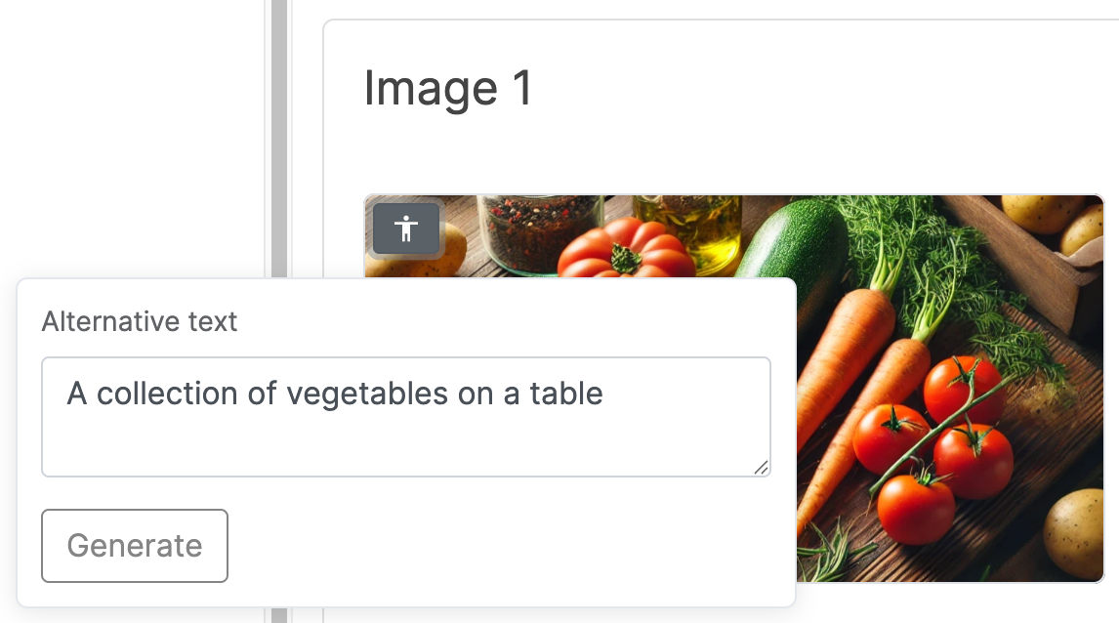Select the accessibility badge overlaying the vegetables photo
The image size is (1119, 623).
coord(406,228)
